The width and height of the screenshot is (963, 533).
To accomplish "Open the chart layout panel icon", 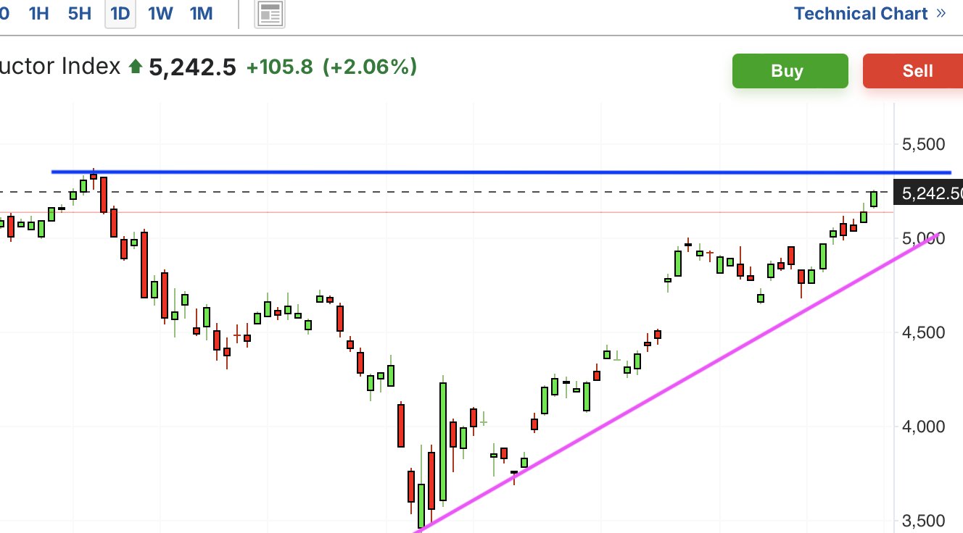I will coord(270,14).
